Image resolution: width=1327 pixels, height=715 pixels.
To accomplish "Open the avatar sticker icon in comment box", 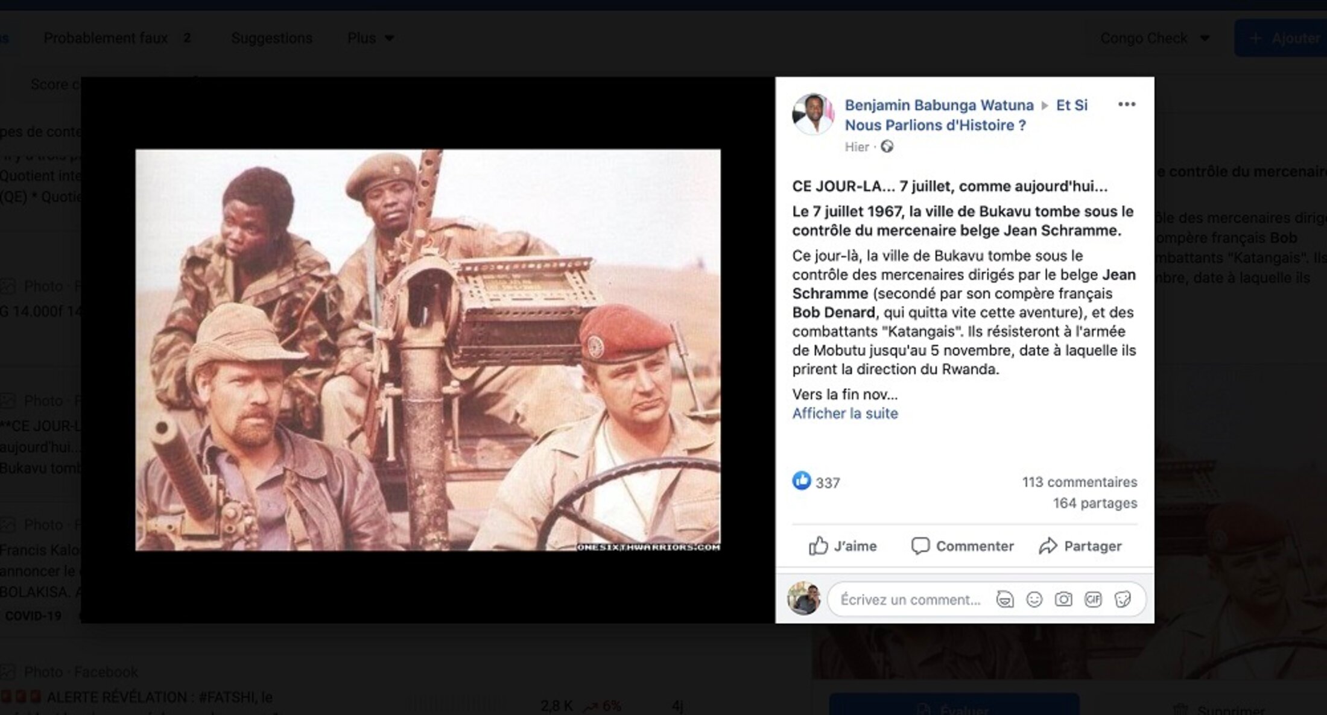I will pyautogui.click(x=1004, y=599).
